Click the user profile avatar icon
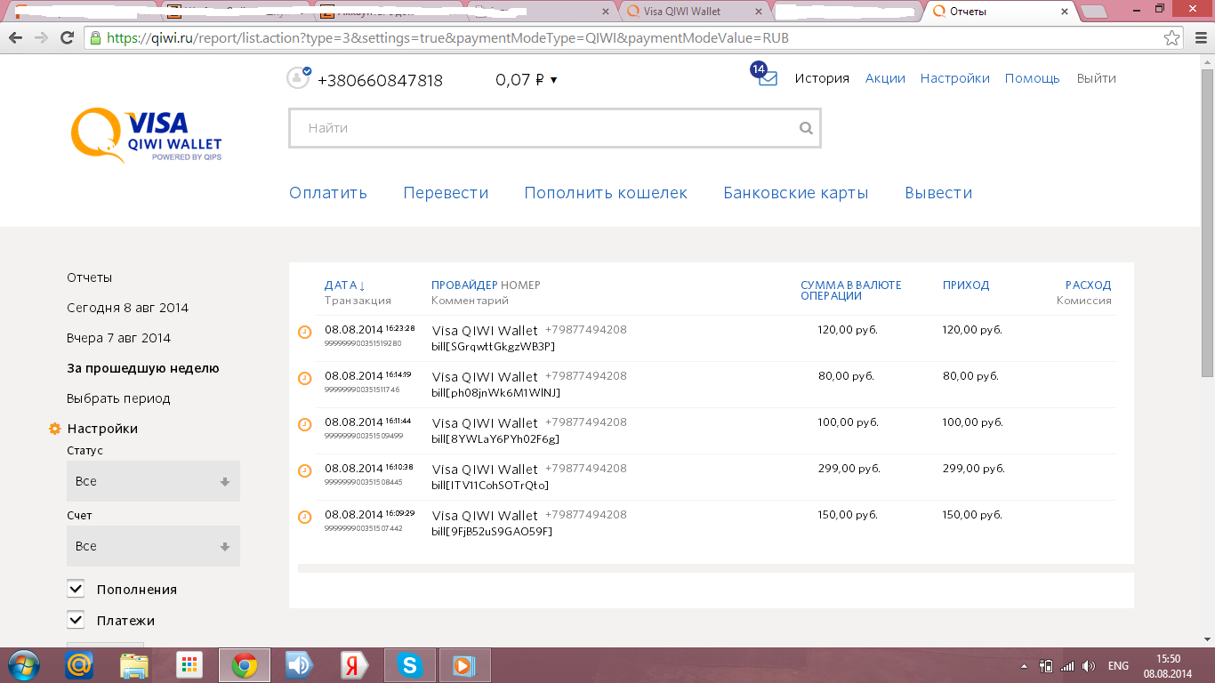Image resolution: width=1215 pixels, height=683 pixels. 298,77
